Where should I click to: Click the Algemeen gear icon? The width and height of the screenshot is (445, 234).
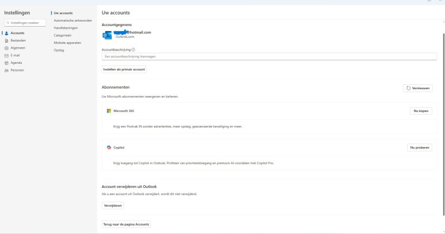coord(7,48)
